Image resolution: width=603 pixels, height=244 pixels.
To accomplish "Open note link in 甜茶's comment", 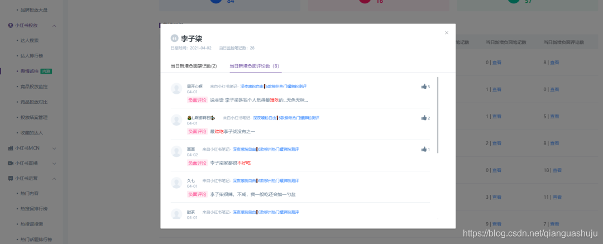I will [265, 212].
